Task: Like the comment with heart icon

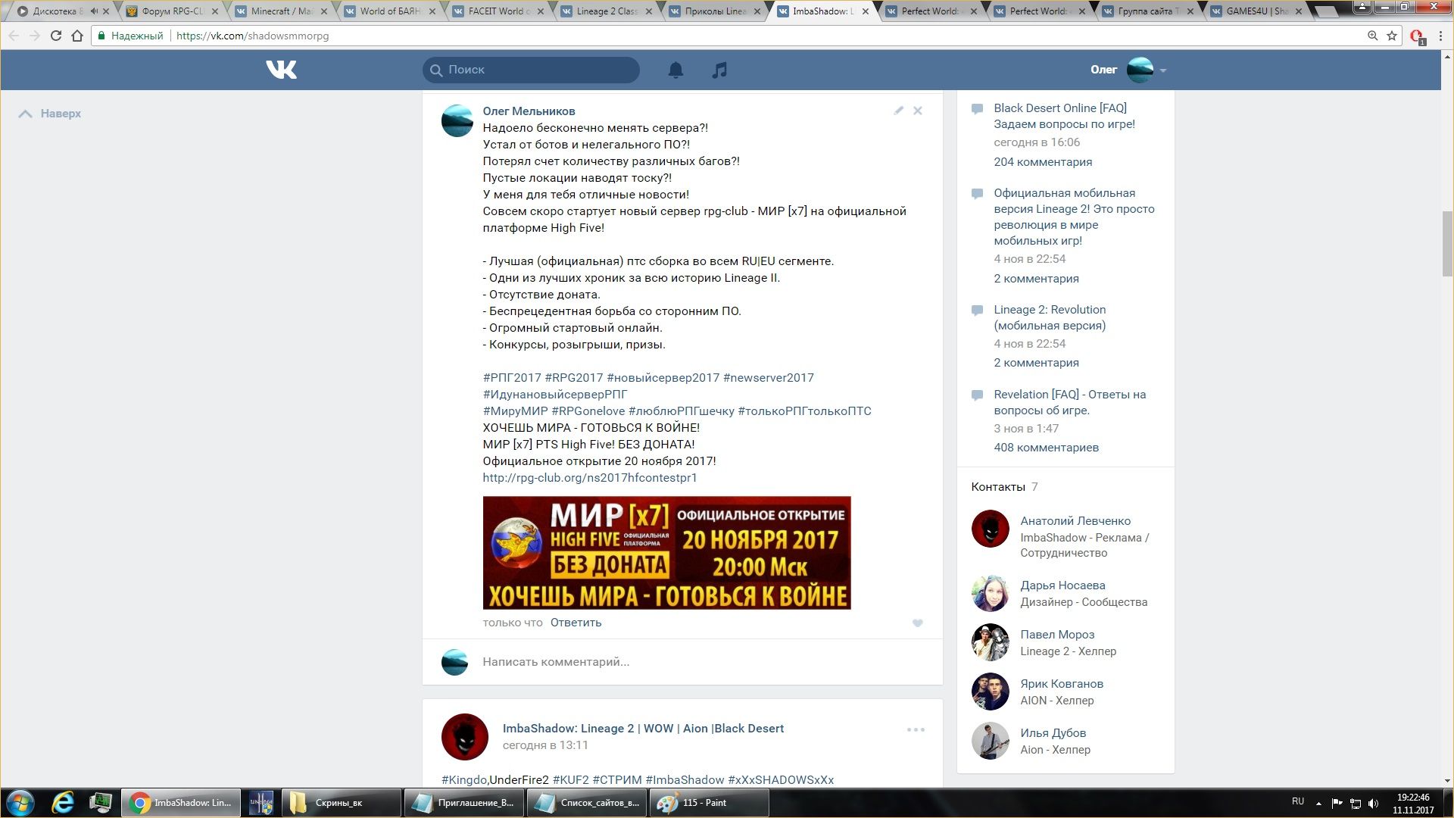Action: click(x=917, y=623)
